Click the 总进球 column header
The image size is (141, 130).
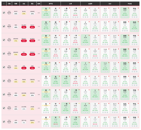coord(90,4)
